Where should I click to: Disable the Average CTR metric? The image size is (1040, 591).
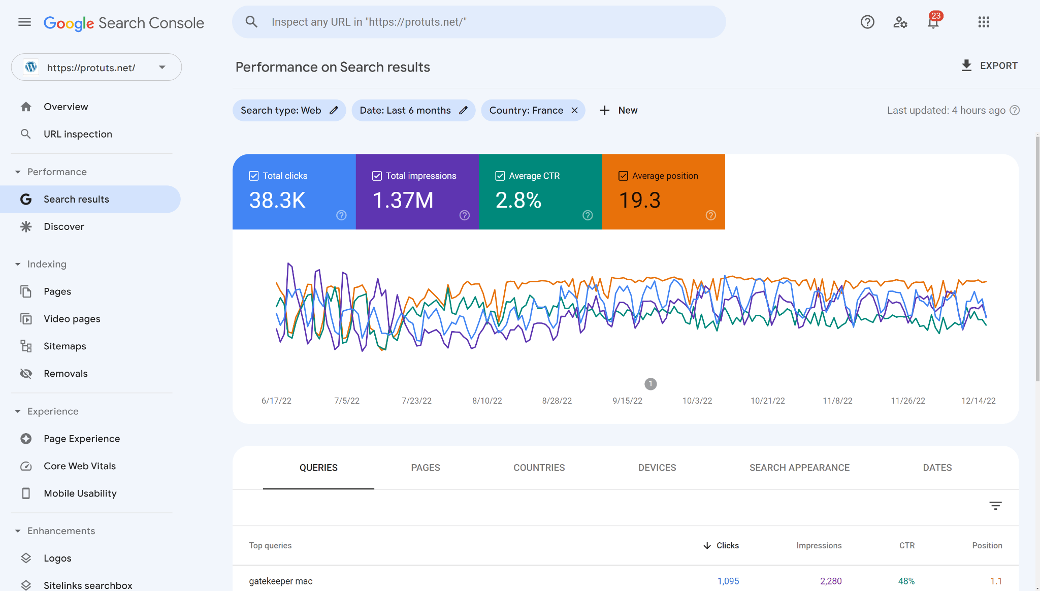500,176
